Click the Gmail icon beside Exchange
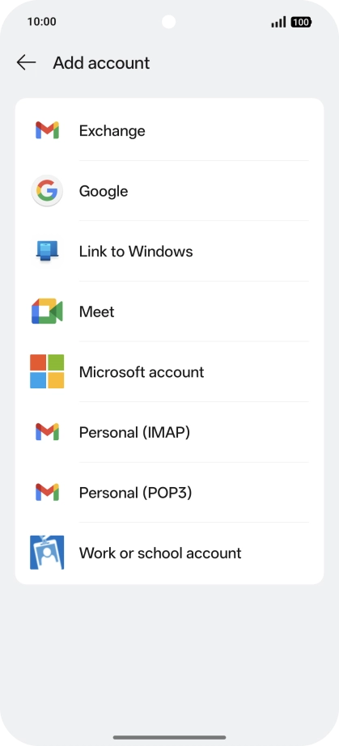 tap(47, 130)
